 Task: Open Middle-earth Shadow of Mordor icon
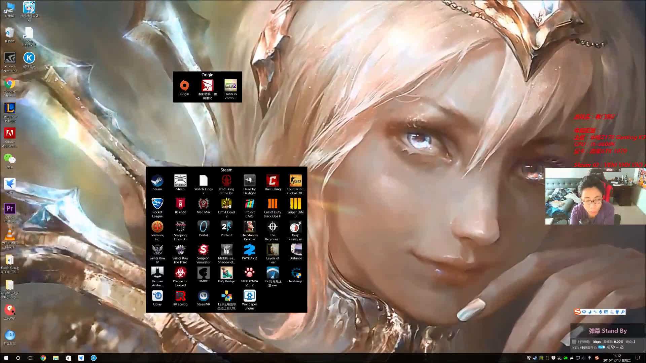(x=226, y=254)
